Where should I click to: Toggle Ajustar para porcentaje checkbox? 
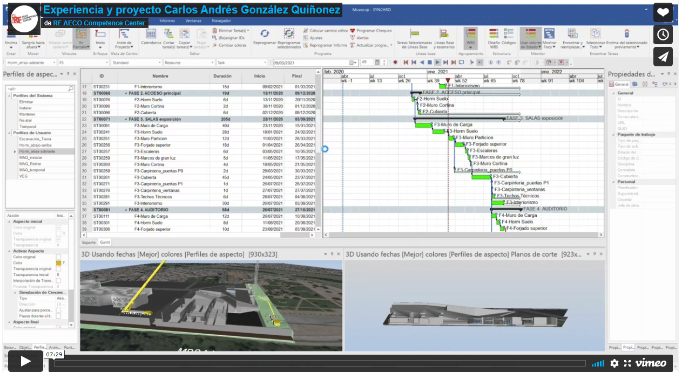(58, 310)
